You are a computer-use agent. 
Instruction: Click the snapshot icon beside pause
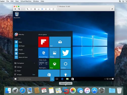[19, 9]
